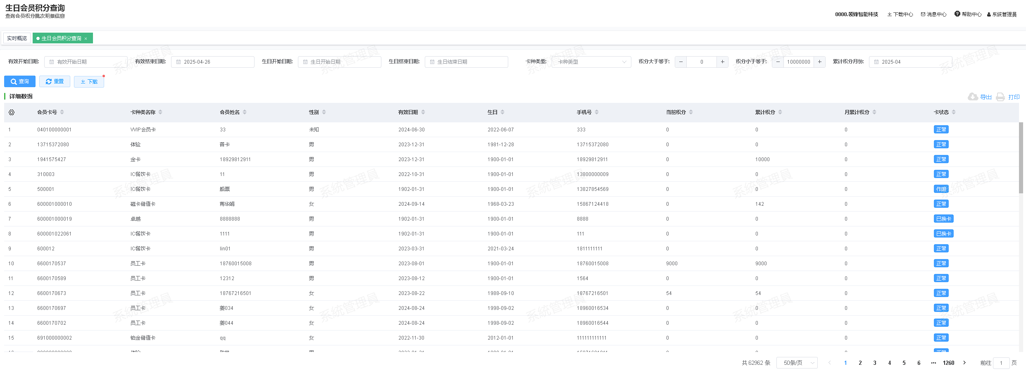Expand the 50条/页 page size selector

coord(797,363)
